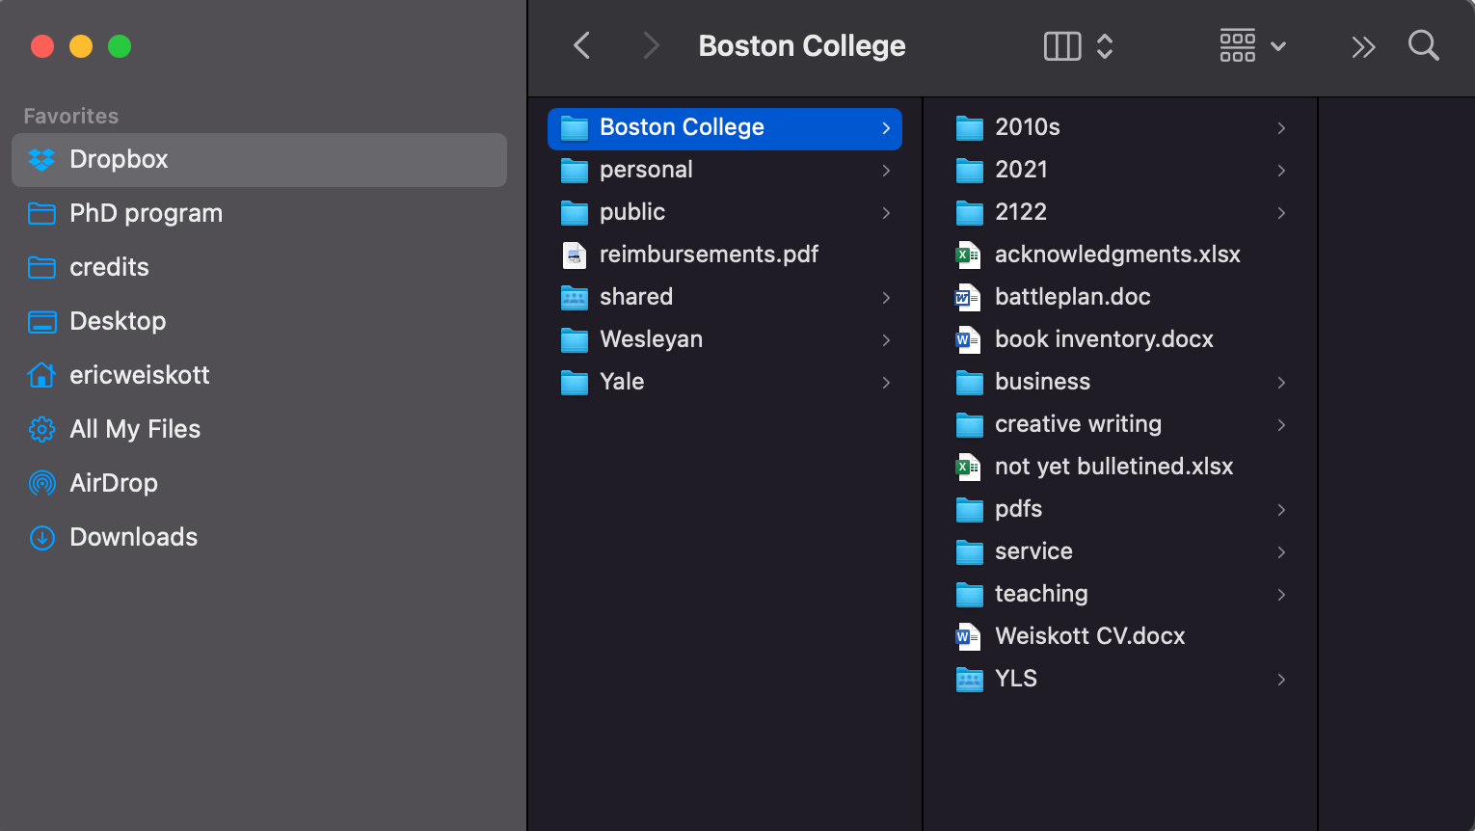Select battleplan.doc file name
Image resolution: width=1475 pixels, height=831 pixels.
pos(1073,297)
